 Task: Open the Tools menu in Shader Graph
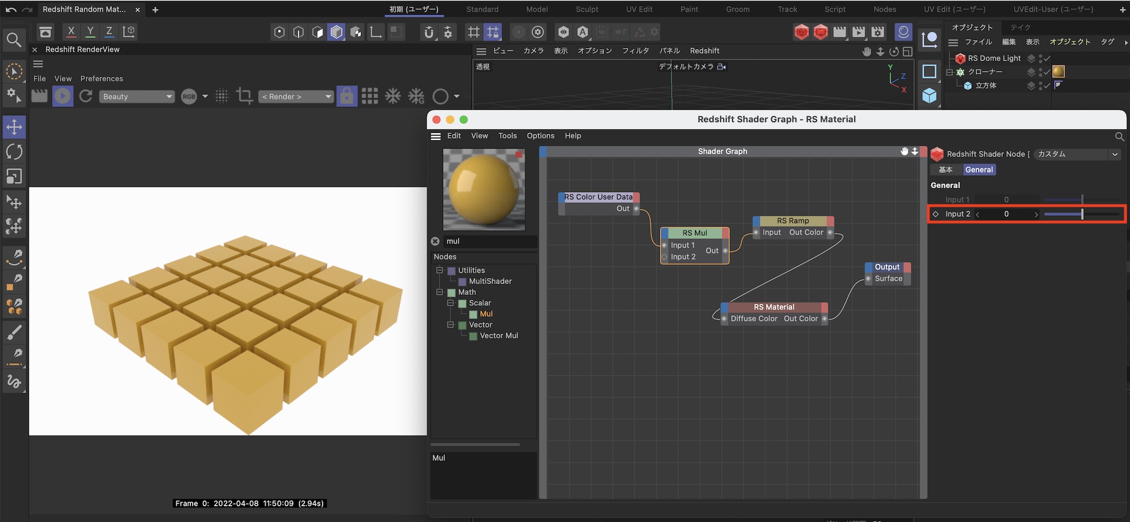click(507, 136)
